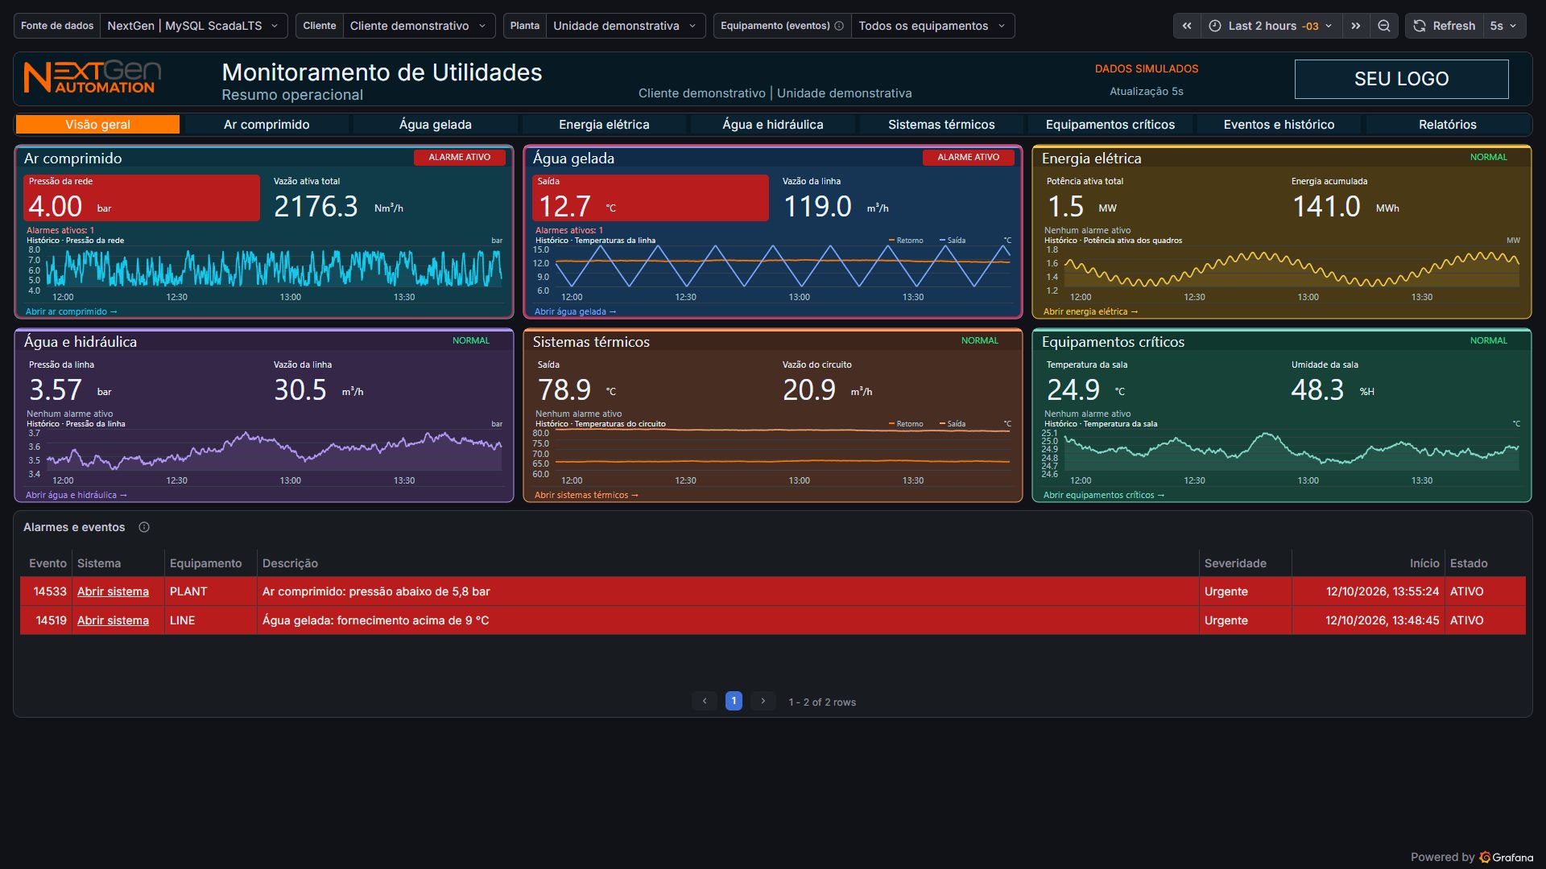The image size is (1546, 869).
Task: Shift time range backward with double-left arrows
Action: click(1187, 26)
